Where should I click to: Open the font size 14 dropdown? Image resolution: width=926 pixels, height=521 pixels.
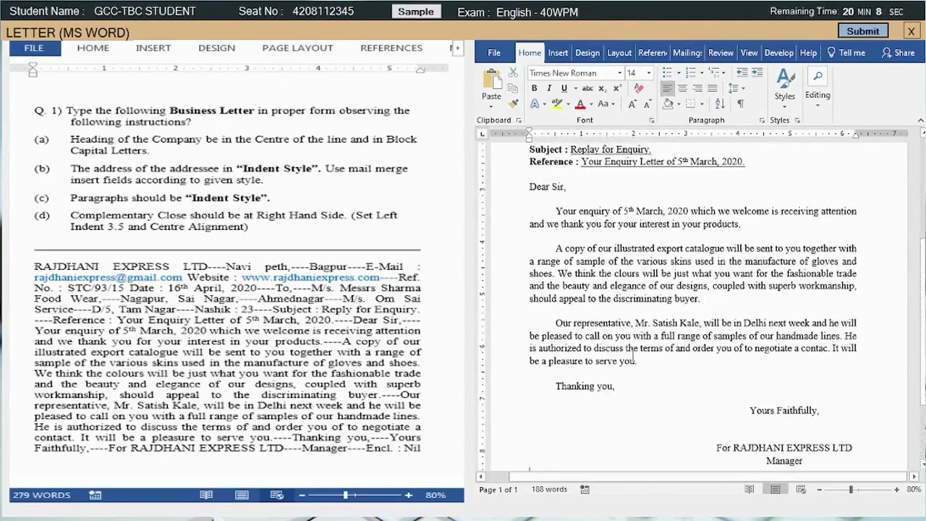[649, 73]
